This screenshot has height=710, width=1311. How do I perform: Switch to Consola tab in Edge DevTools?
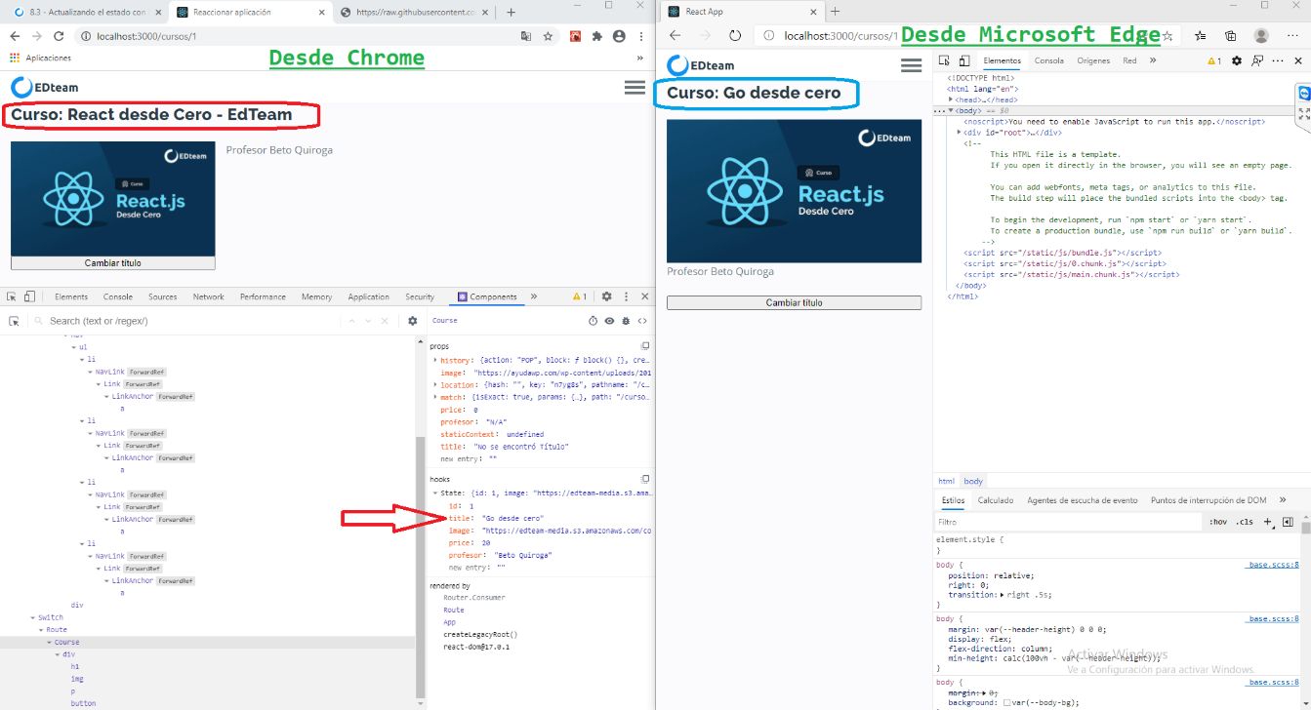click(1049, 60)
